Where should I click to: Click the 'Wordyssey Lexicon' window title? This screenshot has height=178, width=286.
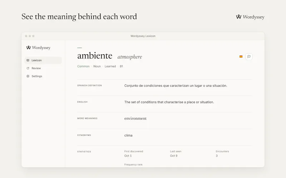tap(143, 36)
